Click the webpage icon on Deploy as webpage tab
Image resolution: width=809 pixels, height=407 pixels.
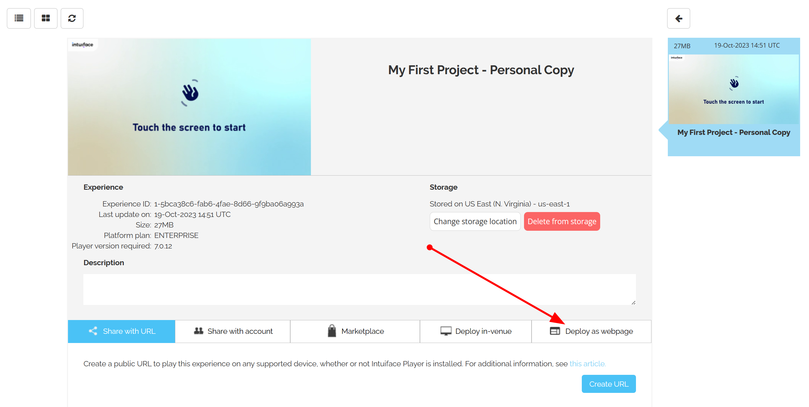tap(555, 331)
